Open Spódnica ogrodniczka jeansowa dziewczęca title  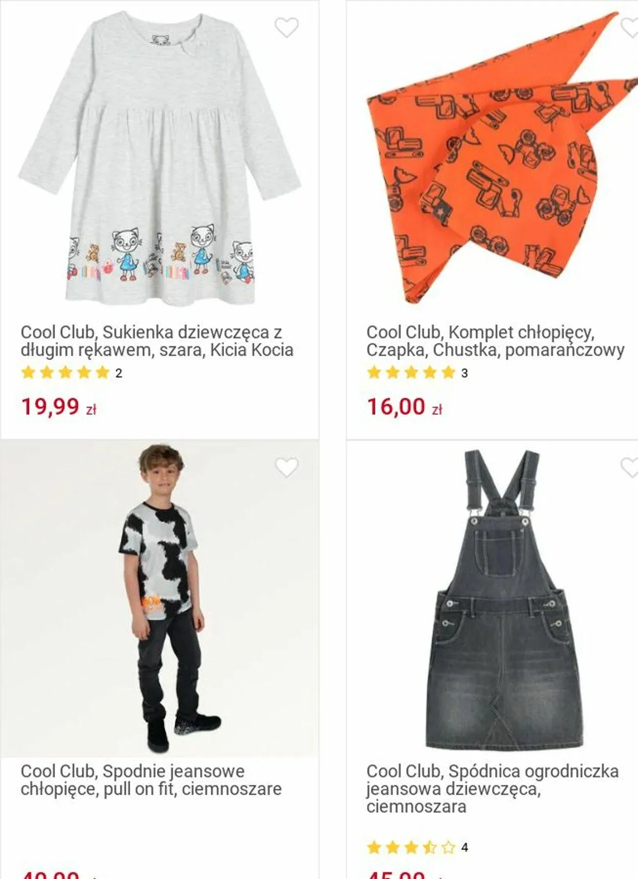493,789
